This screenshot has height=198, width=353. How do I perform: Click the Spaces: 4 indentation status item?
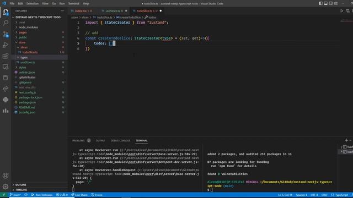(x=302, y=195)
